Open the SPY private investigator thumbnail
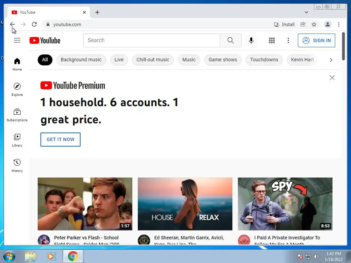Image resolution: width=351 pixels, height=263 pixels. click(285, 204)
